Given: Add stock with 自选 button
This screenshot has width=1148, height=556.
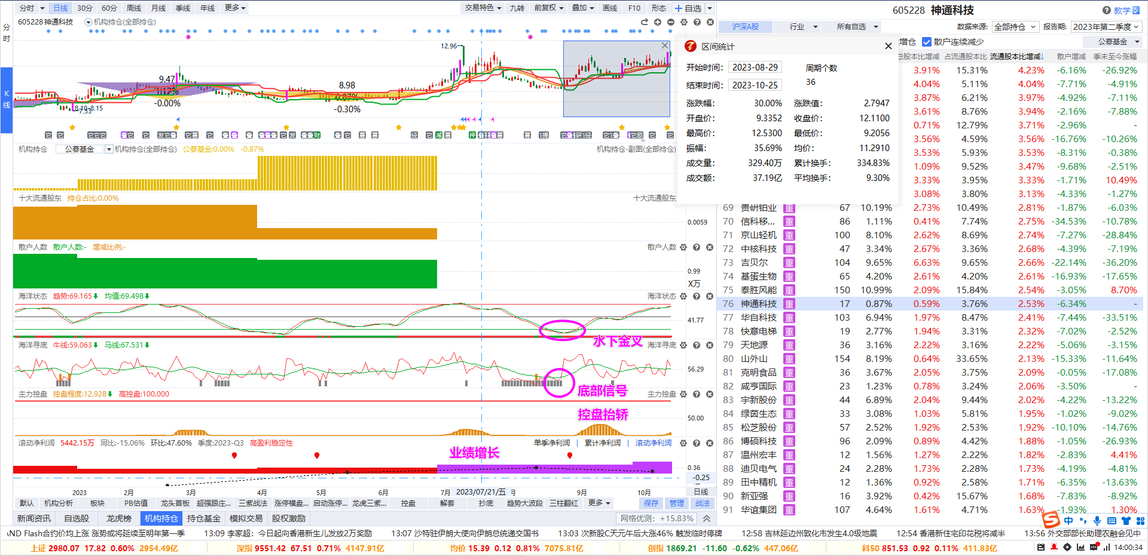Looking at the screenshot, I should tap(689, 8).
